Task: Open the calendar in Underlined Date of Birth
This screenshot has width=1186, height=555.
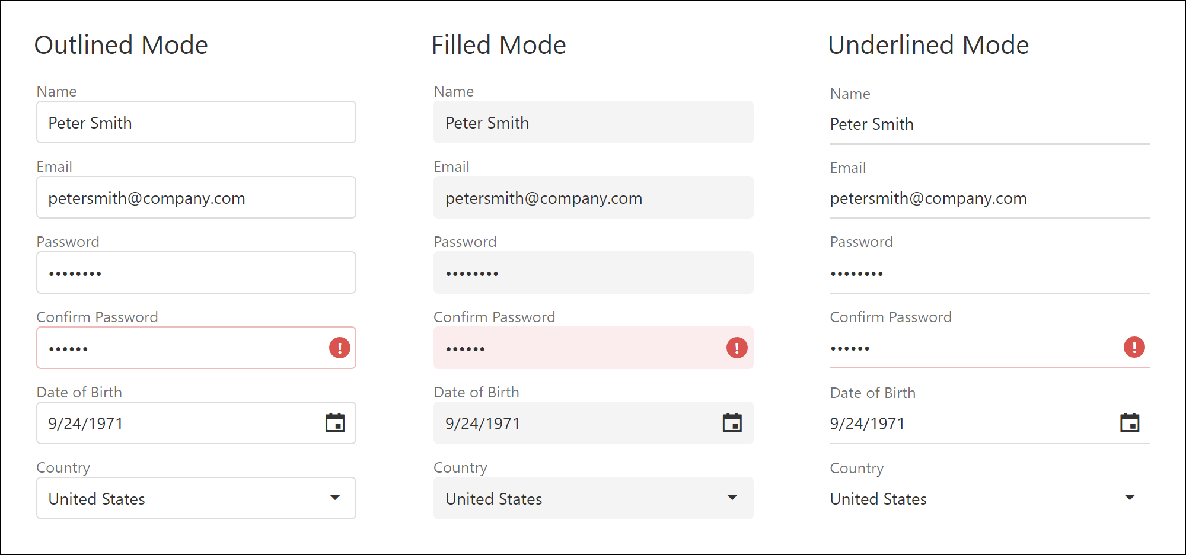Action: click(1130, 423)
